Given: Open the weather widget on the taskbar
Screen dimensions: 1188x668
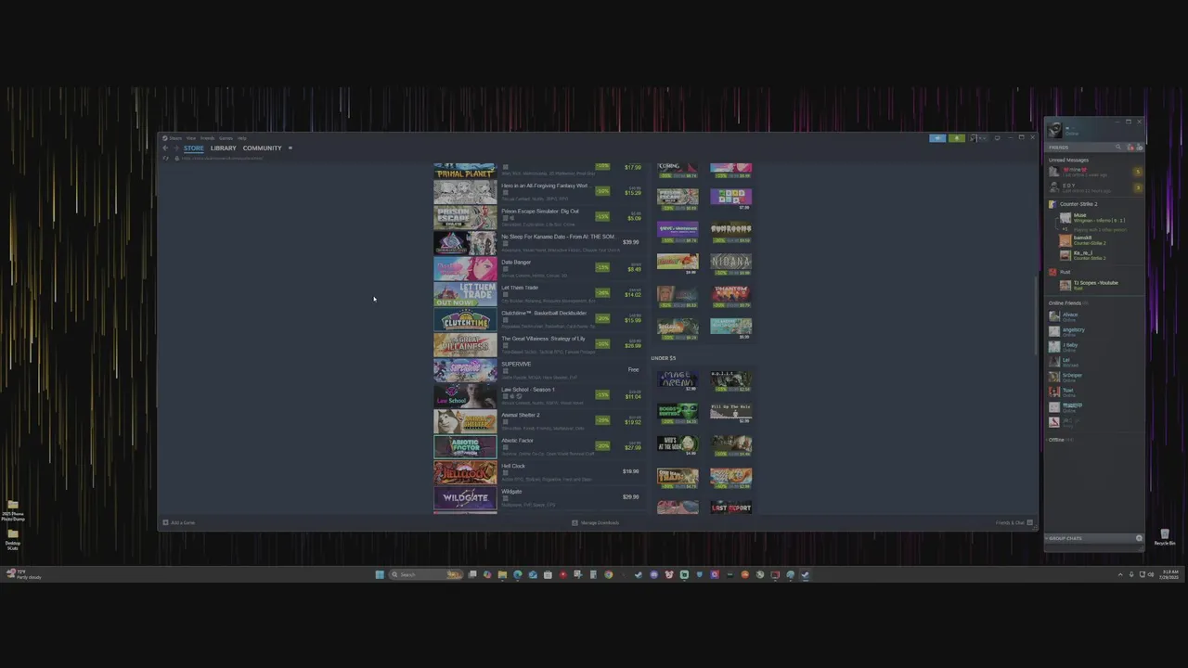Looking at the screenshot, I should pyautogui.click(x=24, y=574).
